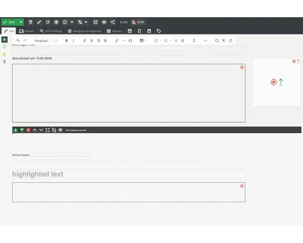This screenshot has width=303, height=243.
Task: Expand the dropdown arrow next to info icon
Action: (72, 22)
